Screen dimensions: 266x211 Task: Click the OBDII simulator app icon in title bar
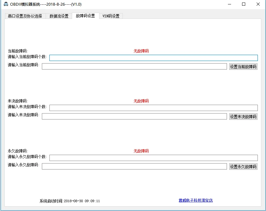point(6,4)
